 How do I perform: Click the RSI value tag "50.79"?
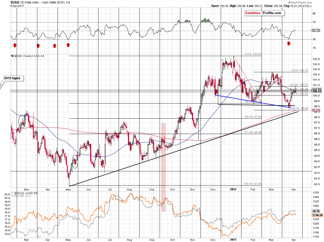[x=316, y=31]
